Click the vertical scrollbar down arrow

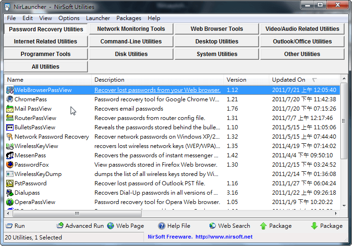coord(344,206)
